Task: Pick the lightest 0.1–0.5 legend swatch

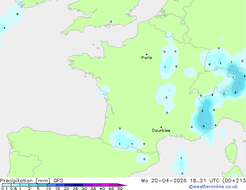Action: click(x=7, y=185)
